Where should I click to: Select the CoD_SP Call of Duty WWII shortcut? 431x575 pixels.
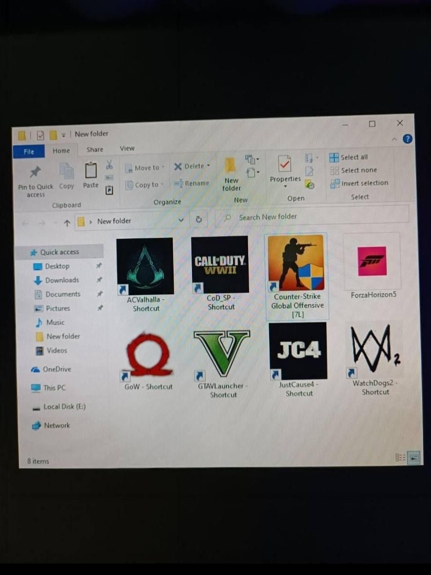220,265
